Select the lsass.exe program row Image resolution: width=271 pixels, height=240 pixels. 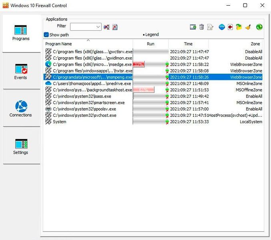click(x=153, y=96)
